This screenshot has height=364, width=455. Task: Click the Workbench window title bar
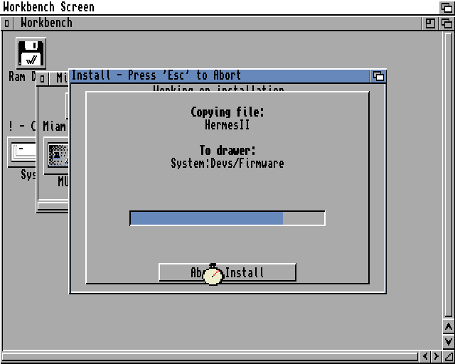coord(217,23)
